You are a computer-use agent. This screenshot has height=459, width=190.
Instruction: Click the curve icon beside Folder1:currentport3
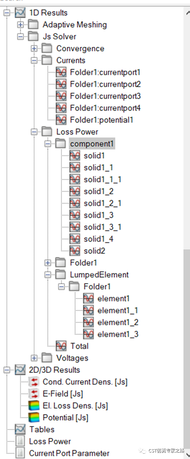(61, 96)
